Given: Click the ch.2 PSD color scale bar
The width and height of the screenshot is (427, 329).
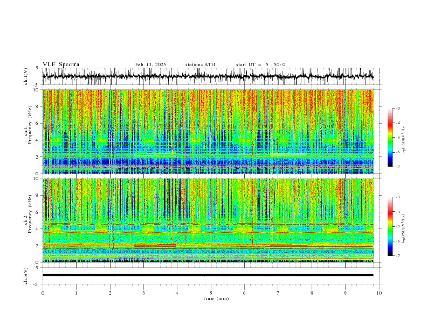Looking at the screenshot, I should coord(390,226).
